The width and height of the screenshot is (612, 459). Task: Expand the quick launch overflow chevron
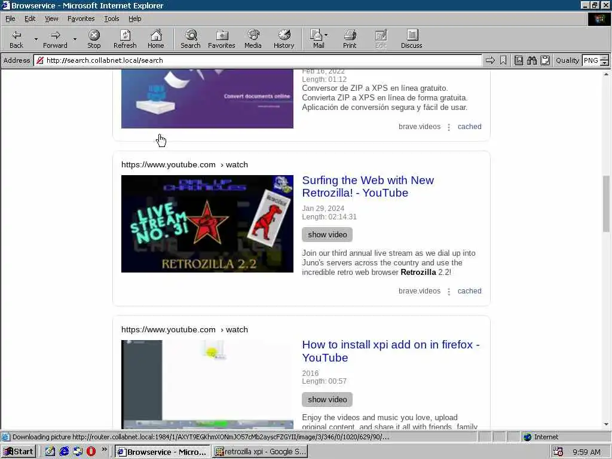tap(104, 449)
